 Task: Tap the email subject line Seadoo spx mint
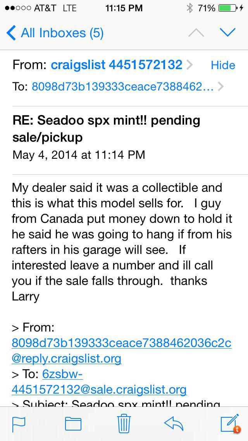(x=106, y=129)
